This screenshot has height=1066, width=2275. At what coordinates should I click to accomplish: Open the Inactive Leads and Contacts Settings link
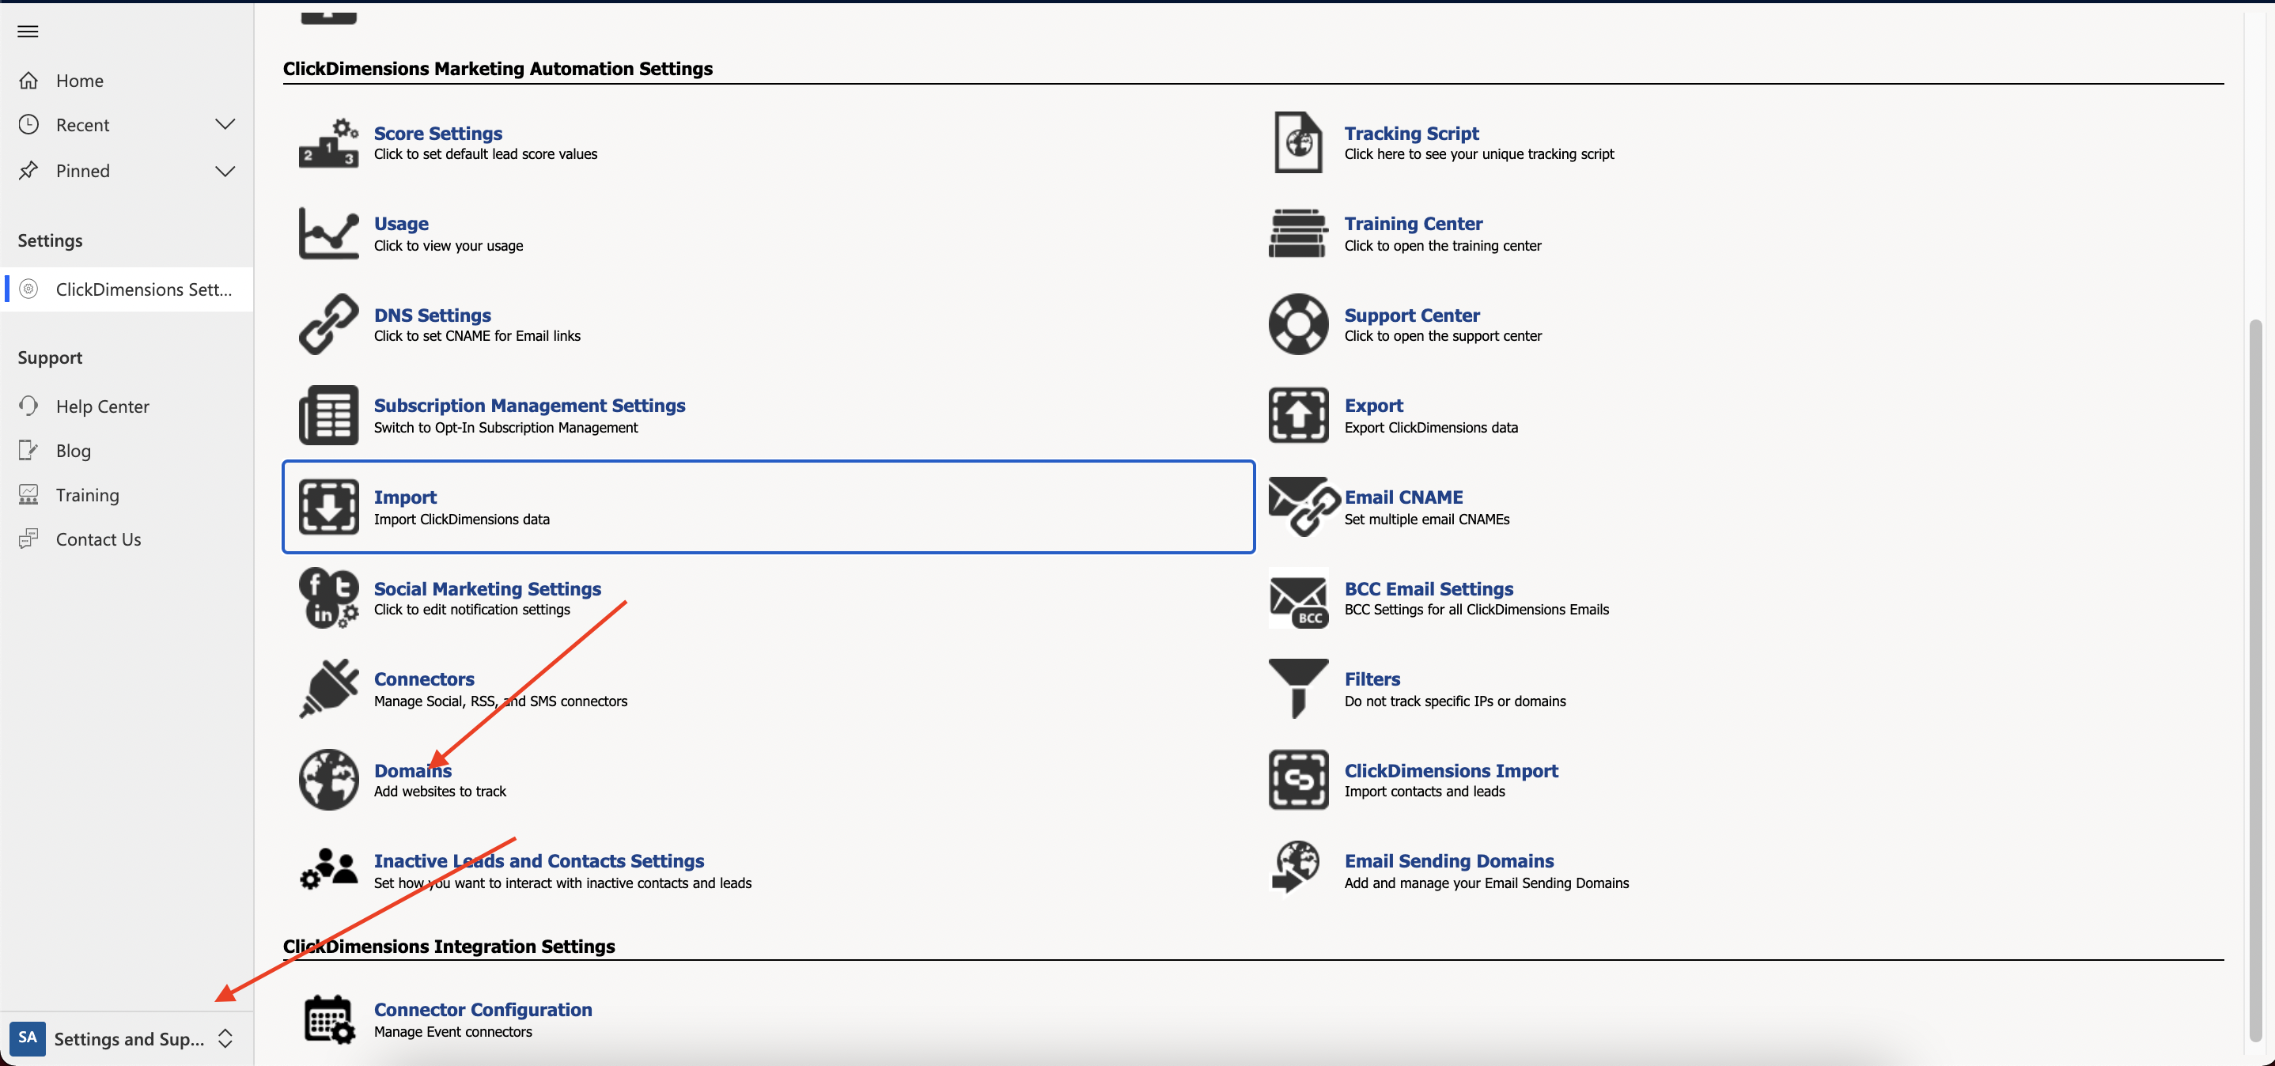pos(539,861)
